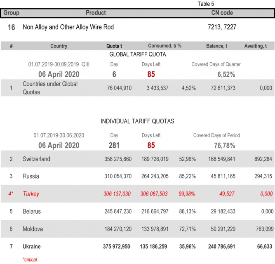Viewport: 275px width, 264px height.
Task: Select the Belarus country cell
Action: (32, 211)
